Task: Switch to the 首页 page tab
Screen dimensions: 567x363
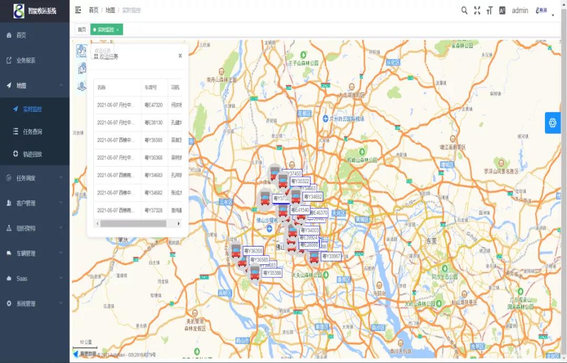Action: click(82, 29)
